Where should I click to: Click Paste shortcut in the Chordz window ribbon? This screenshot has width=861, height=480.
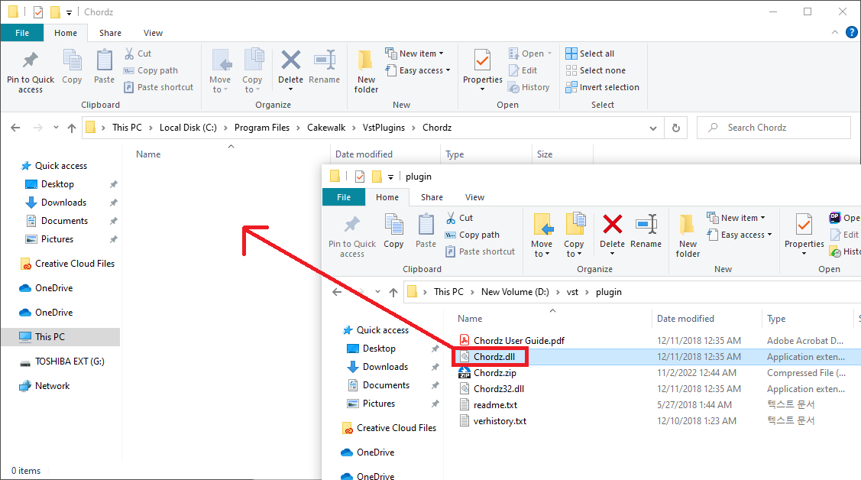point(158,87)
